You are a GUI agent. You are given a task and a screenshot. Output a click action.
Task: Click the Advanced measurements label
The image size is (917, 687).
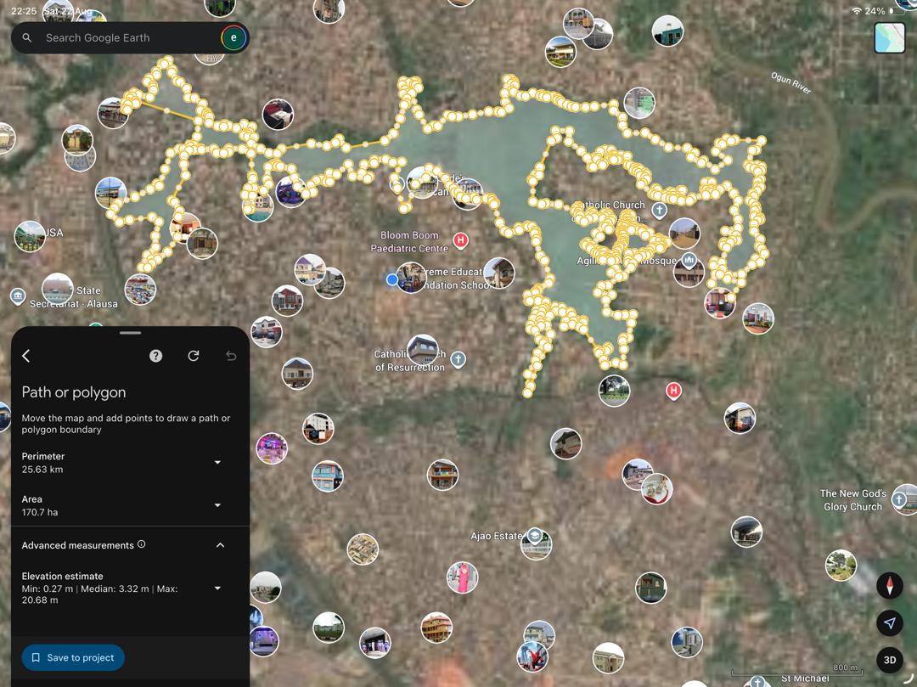pyautogui.click(x=78, y=545)
